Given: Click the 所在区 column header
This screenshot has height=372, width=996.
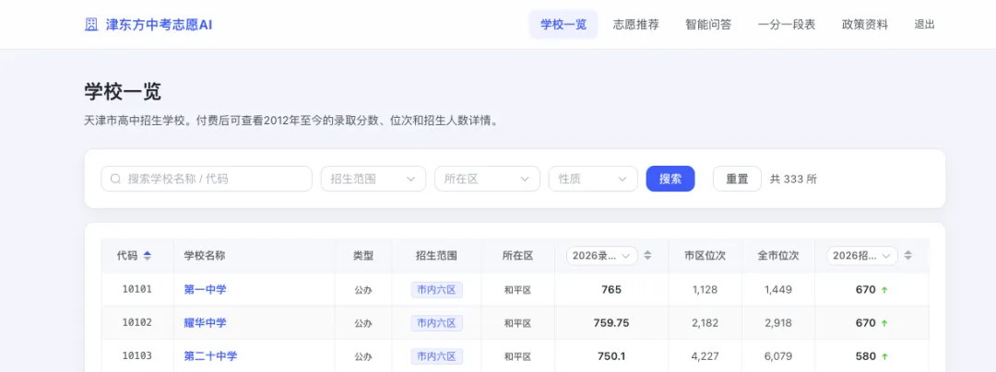Looking at the screenshot, I should [517, 255].
